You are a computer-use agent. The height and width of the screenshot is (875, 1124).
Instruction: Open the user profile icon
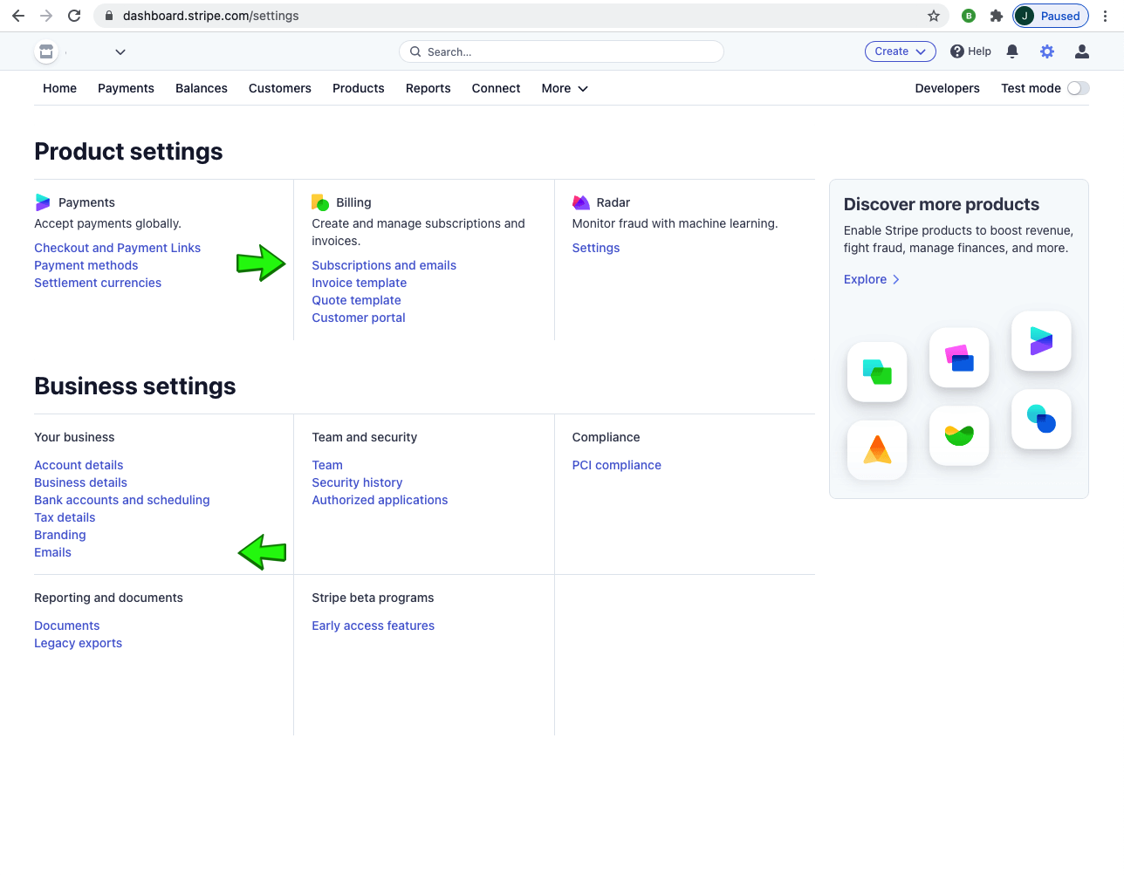(x=1082, y=51)
